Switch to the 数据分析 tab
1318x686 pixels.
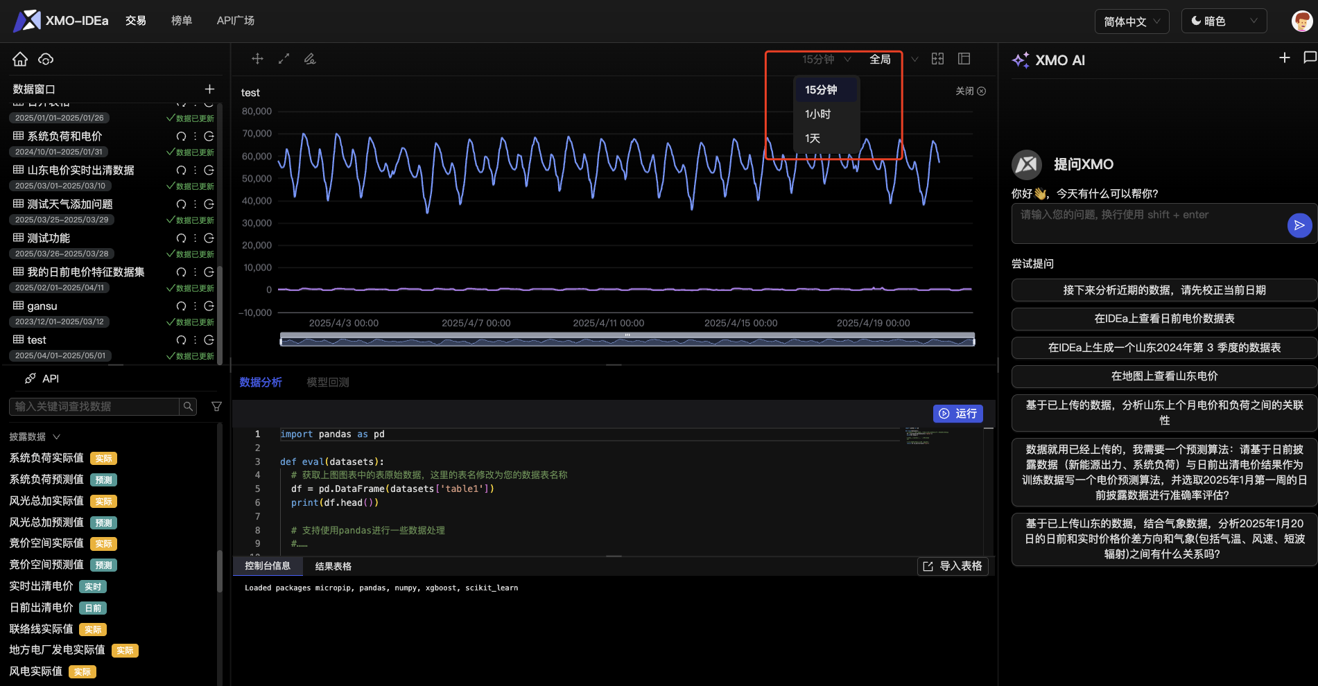tap(261, 382)
